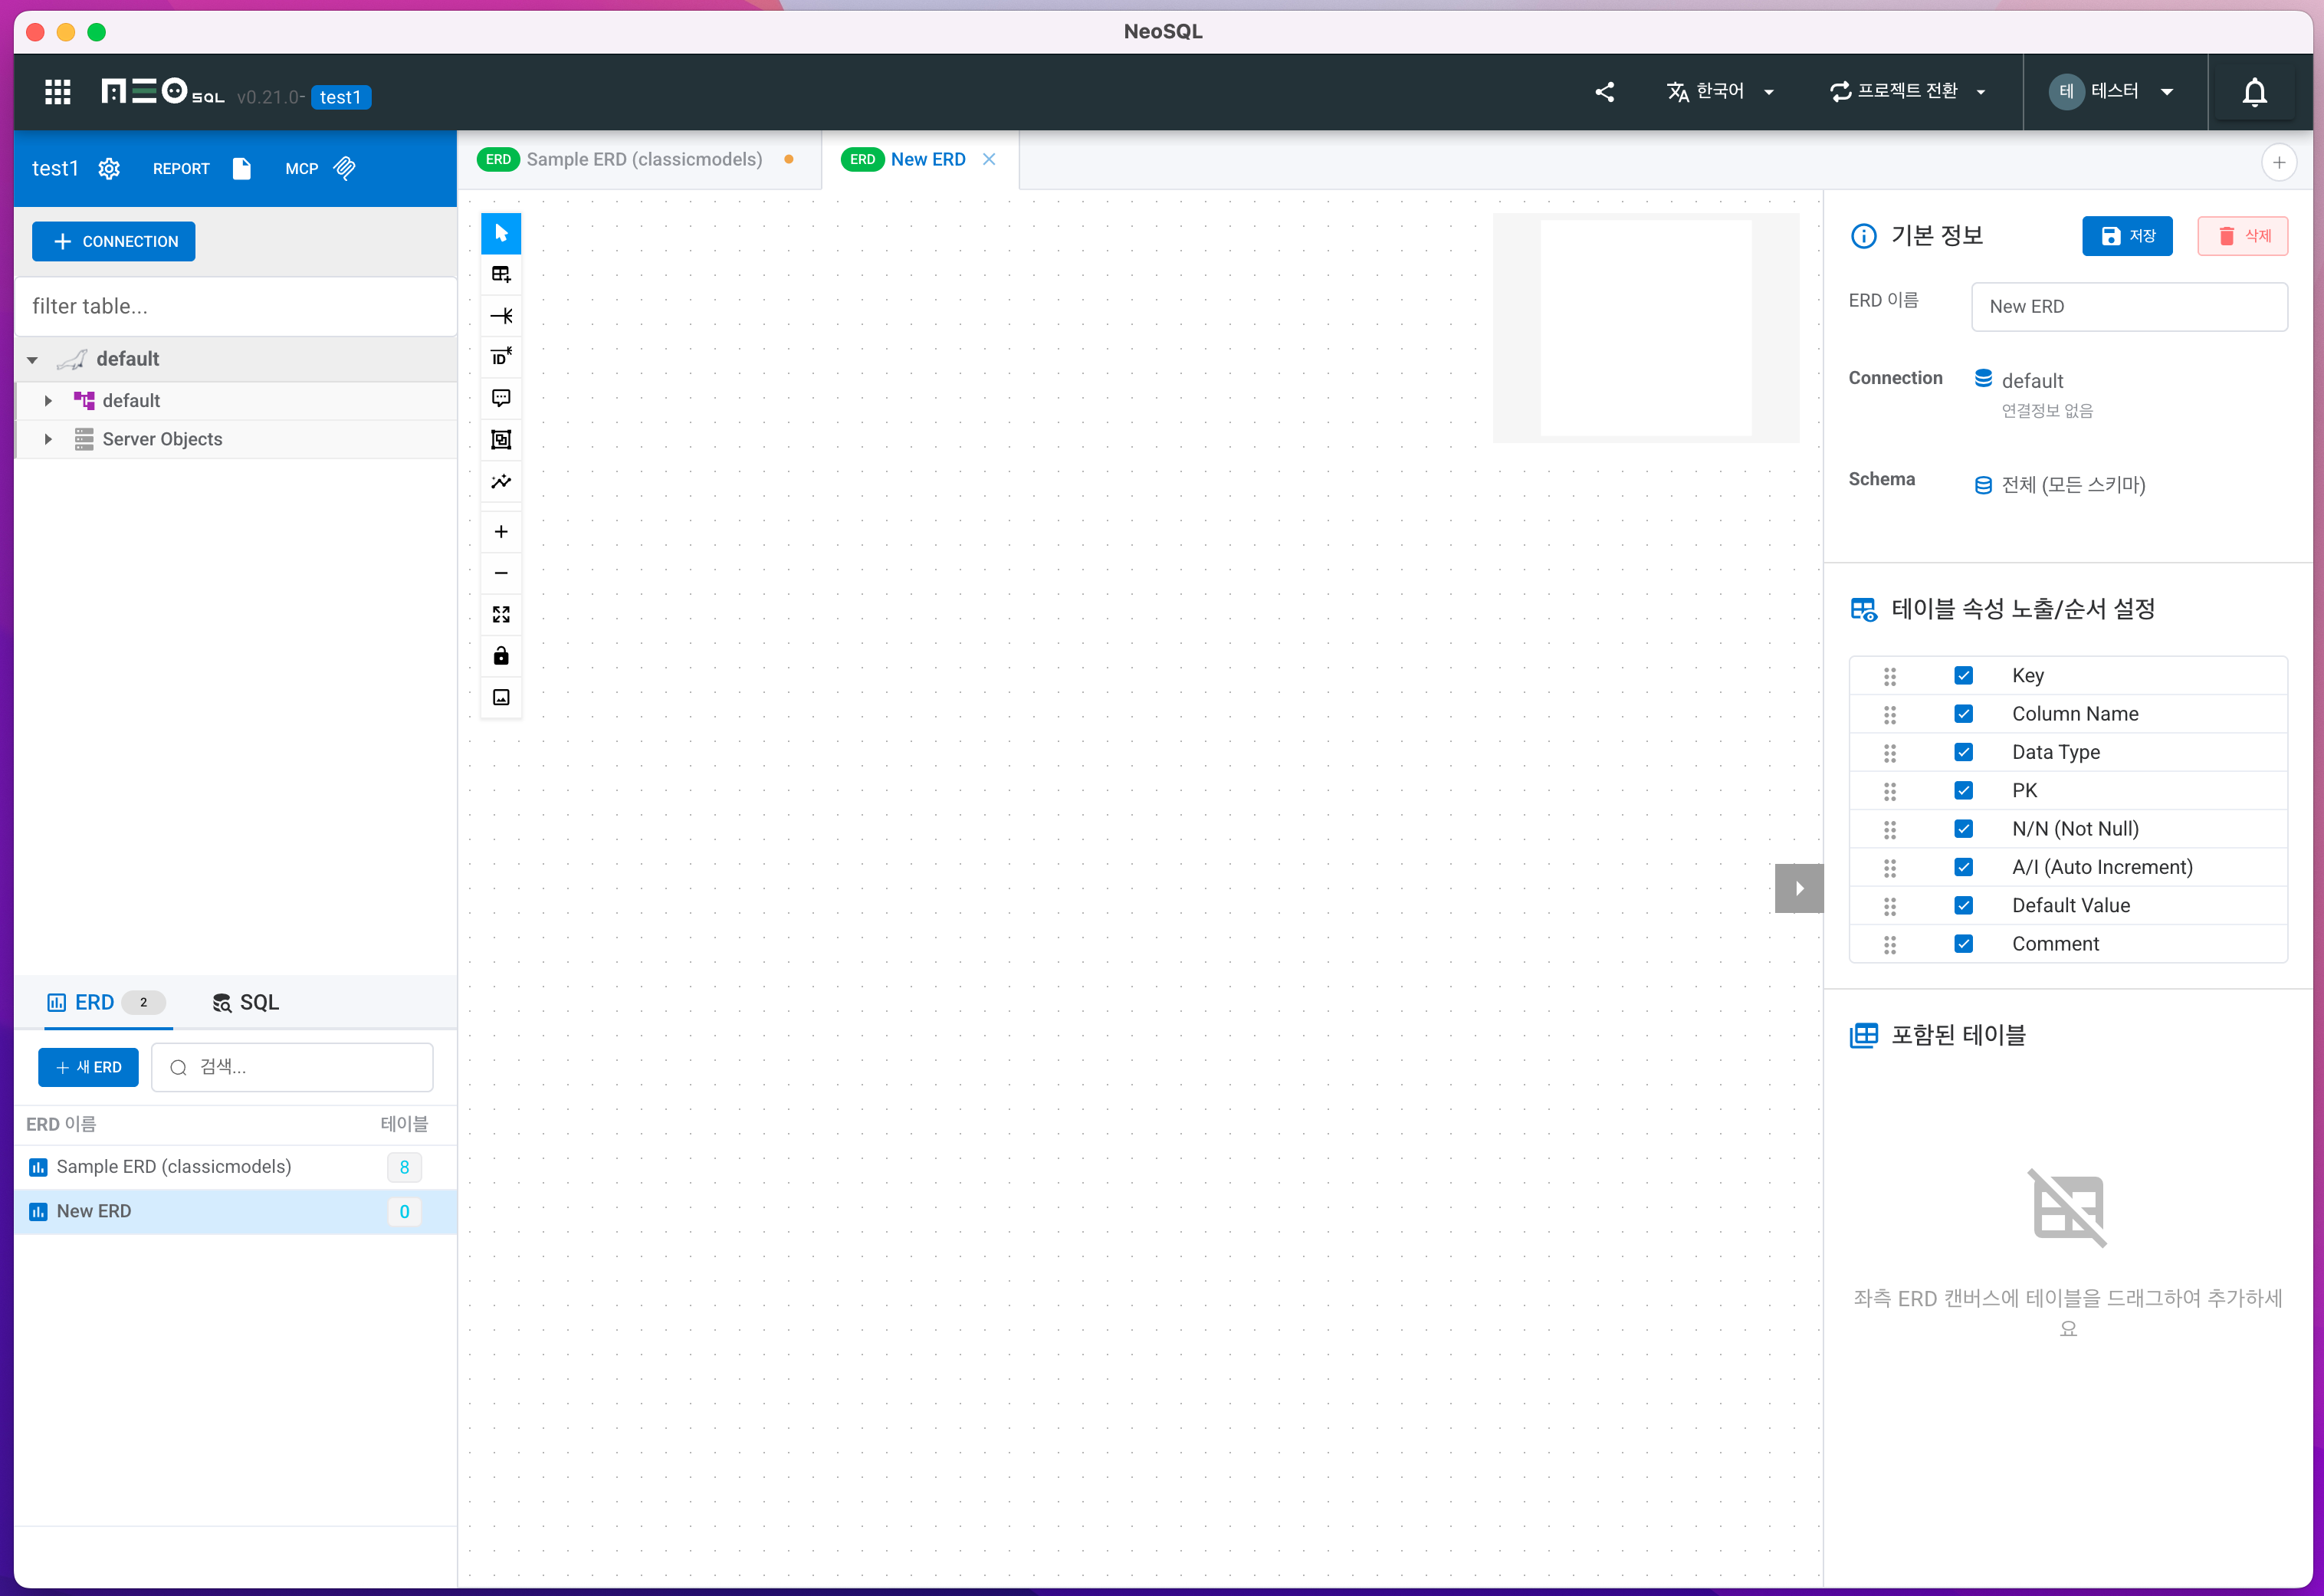The image size is (2324, 1596).
Task: Click the share icon in header
Action: 1604,92
